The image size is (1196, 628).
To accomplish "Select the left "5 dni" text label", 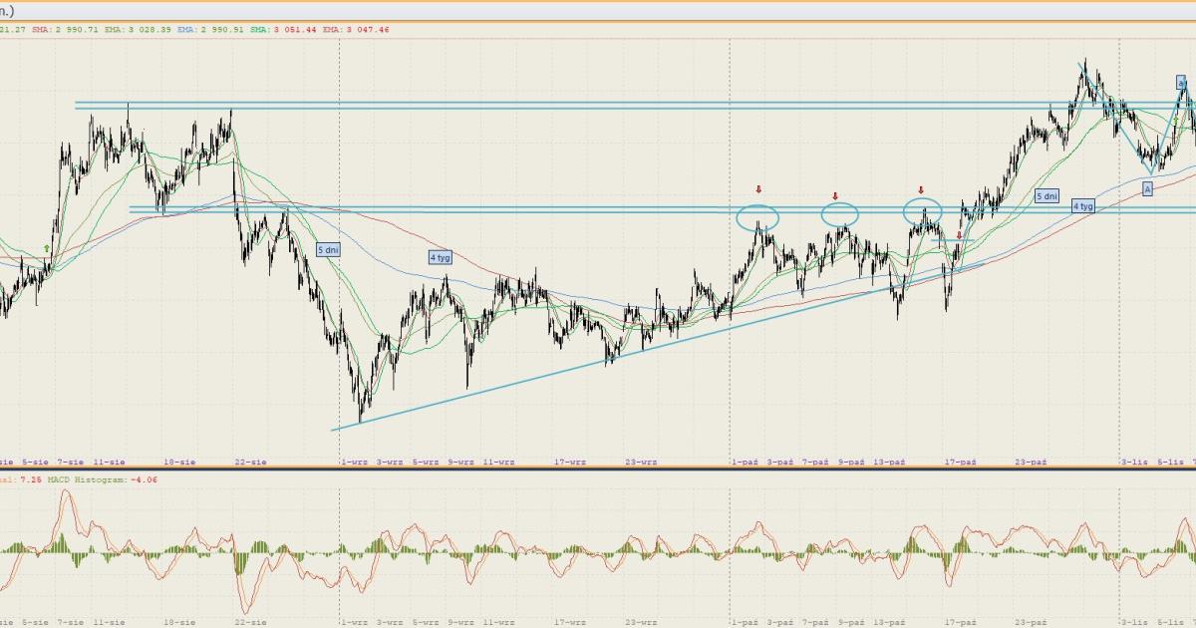I will click(328, 249).
